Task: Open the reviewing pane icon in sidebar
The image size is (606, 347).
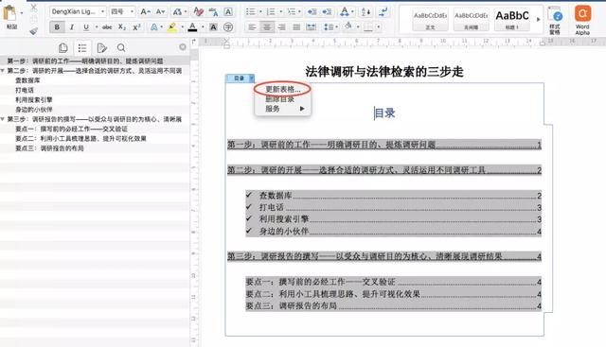Action: pos(101,48)
